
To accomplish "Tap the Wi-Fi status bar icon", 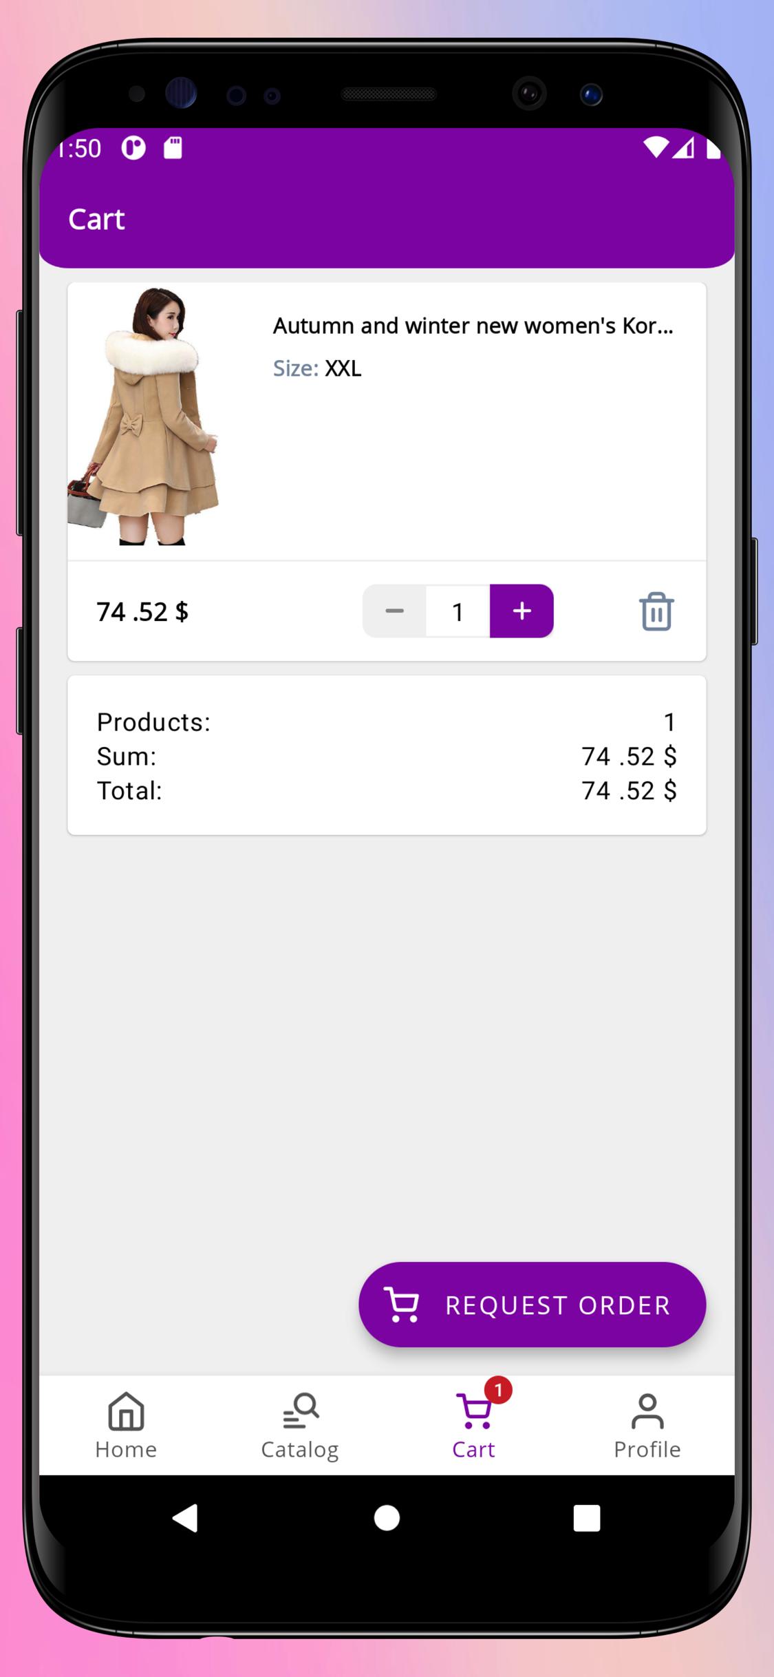I will pyautogui.click(x=656, y=147).
